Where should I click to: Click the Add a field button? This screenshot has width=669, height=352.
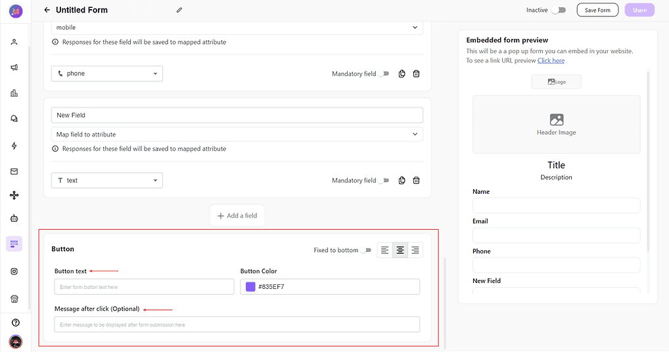point(237,215)
